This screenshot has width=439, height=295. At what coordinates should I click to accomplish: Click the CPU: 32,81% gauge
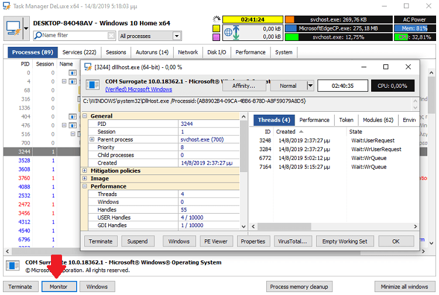tap(414, 37)
